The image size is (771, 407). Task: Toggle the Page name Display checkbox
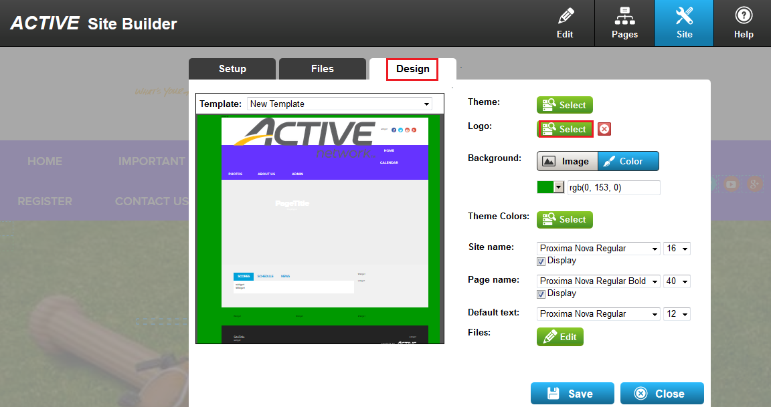pos(541,294)
